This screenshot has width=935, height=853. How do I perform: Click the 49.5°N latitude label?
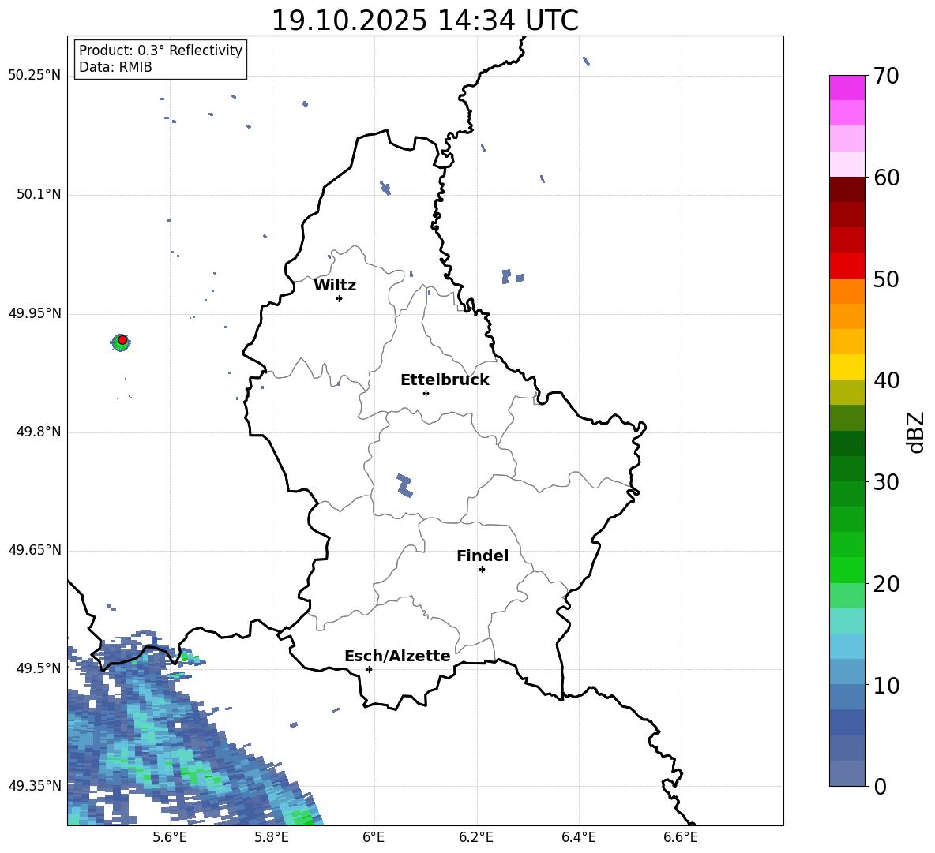click(x=39, y=668)
